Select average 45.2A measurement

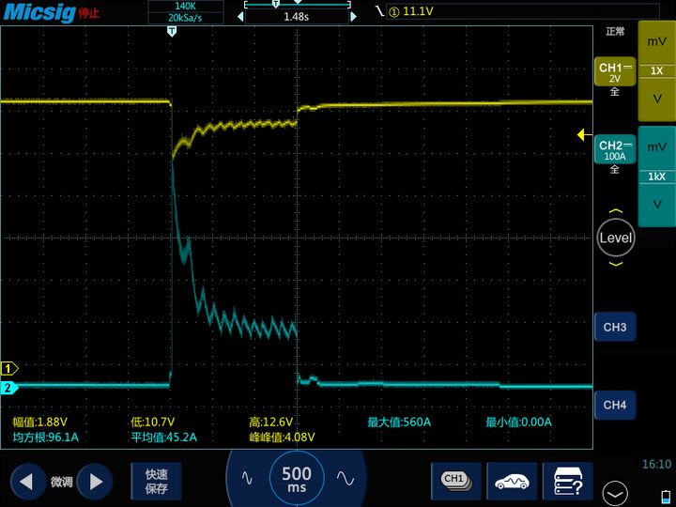163,438
